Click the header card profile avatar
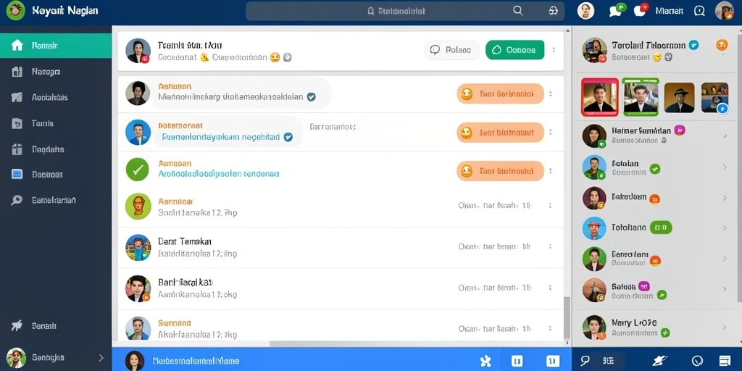The width and height of the screenshot is (742, 371). click(138, 50)
